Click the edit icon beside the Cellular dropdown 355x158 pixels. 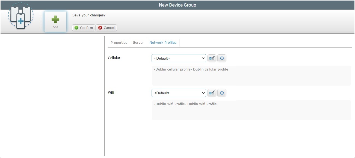coord(212,58)
